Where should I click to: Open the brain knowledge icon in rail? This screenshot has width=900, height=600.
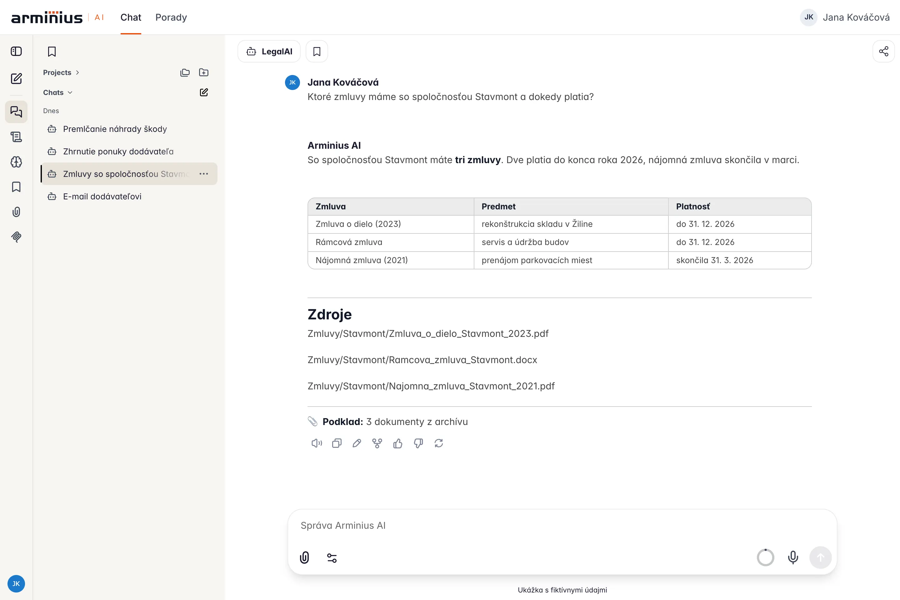[16, 162]
